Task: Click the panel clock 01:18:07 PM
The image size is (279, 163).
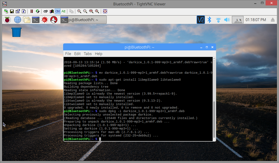Action: pos(256,20)
